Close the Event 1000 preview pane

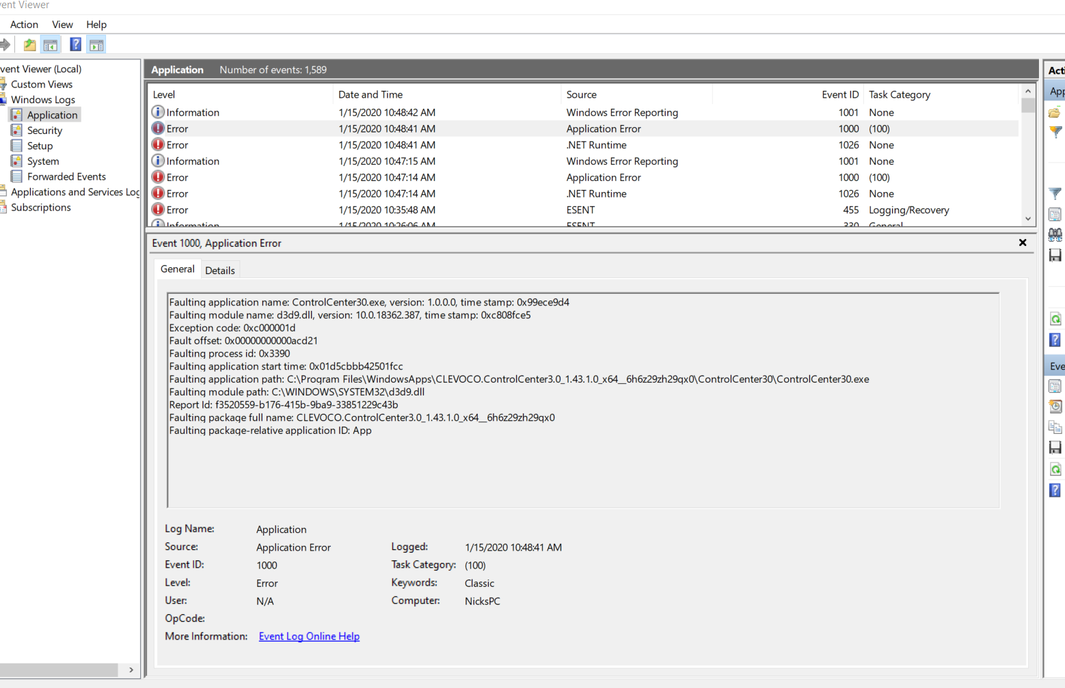pos(1023,243)
